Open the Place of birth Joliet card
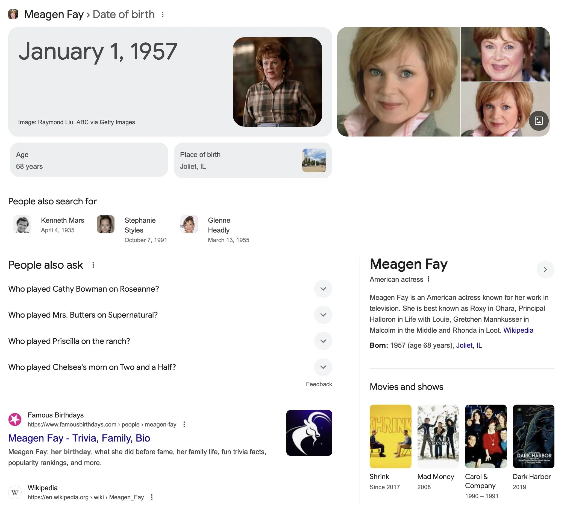The height and width of the screenshot is (505, 570). pyautogui.click(x=253, y=161)
